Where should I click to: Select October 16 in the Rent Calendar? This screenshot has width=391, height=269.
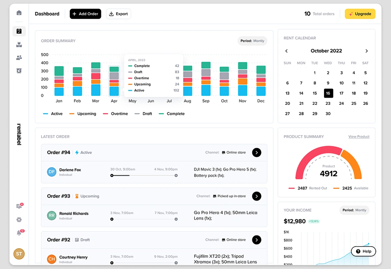pos(328,93)
